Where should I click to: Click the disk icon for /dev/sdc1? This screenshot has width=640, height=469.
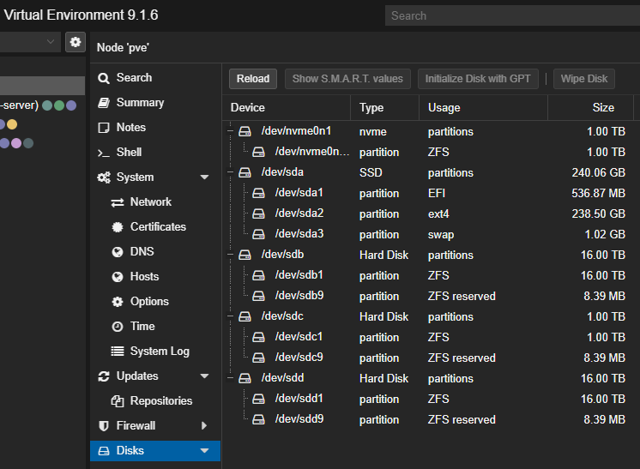[258, 337]
